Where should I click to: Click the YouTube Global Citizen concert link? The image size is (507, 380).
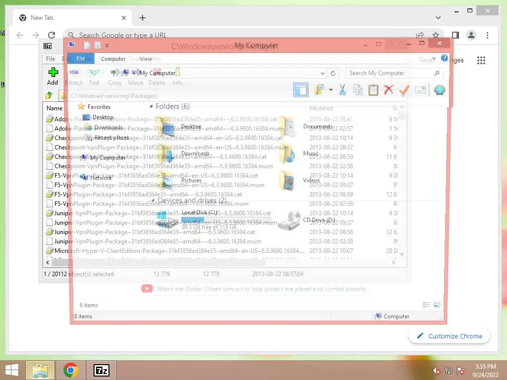point(261,289)
